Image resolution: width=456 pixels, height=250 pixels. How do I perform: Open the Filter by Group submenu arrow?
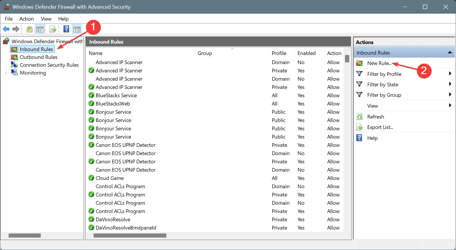click(x=450, y=94)
